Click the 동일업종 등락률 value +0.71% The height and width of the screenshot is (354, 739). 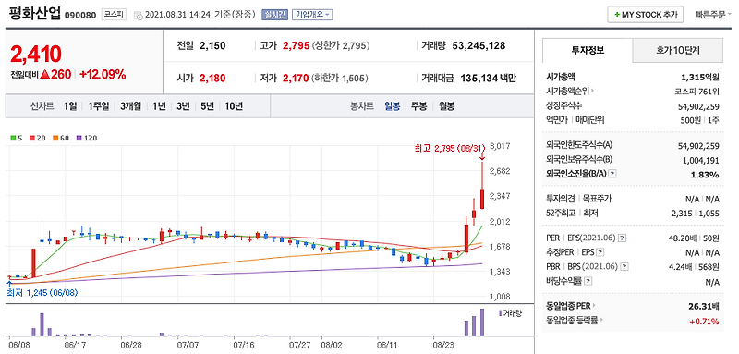click(x=704, y=322)
